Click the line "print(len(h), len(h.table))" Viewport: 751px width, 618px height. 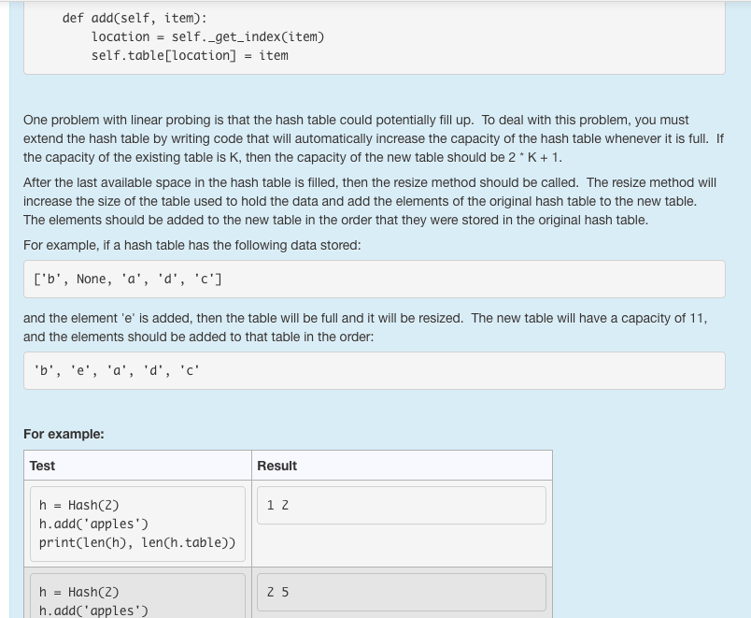tap(138, 542)
